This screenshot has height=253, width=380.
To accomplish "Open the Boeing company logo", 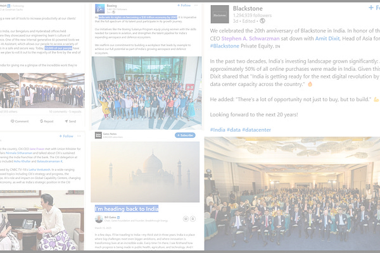I will (x=99, y=9).
